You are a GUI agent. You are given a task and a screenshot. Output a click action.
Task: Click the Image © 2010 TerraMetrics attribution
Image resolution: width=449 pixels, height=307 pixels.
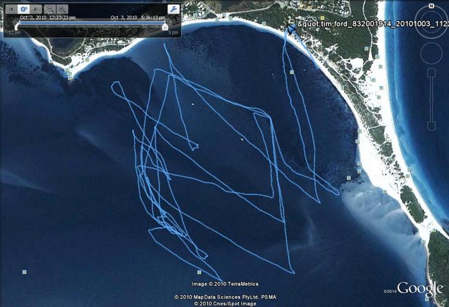224,284
